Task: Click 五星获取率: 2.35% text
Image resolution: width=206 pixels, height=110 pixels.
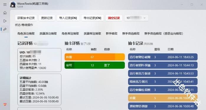Action: point(31,90)
